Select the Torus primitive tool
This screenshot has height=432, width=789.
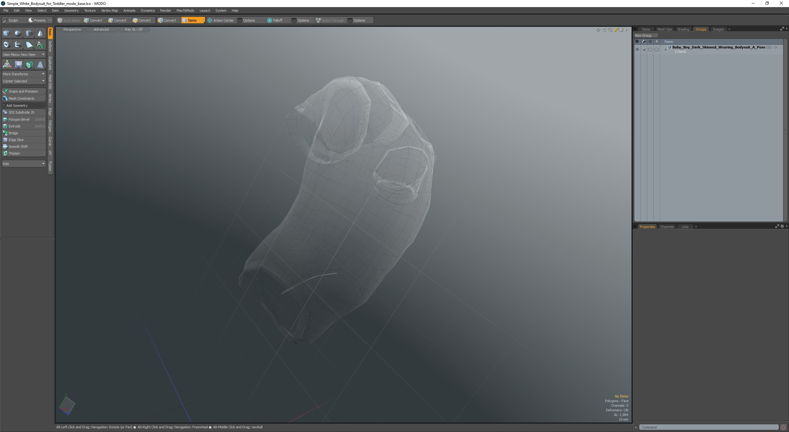click(6, 45)
